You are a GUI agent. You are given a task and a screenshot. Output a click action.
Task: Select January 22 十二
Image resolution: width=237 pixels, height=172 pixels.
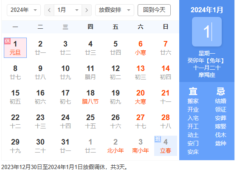15,121
